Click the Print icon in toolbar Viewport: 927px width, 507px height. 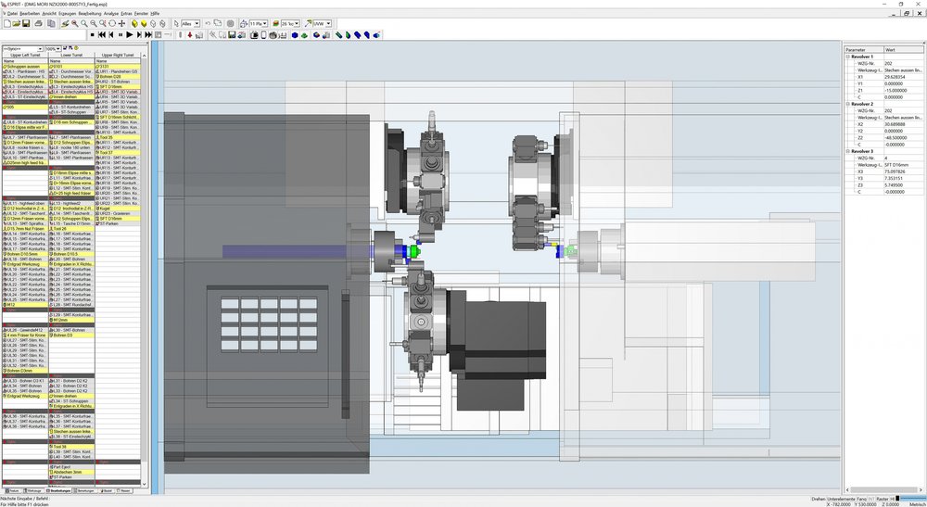[38, 24]
